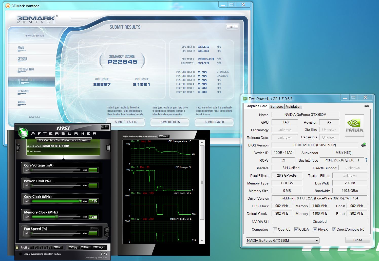Toggle Auto fan speed in Afterburner
Viewport: 379px width, 261px height.
(94, 228)
